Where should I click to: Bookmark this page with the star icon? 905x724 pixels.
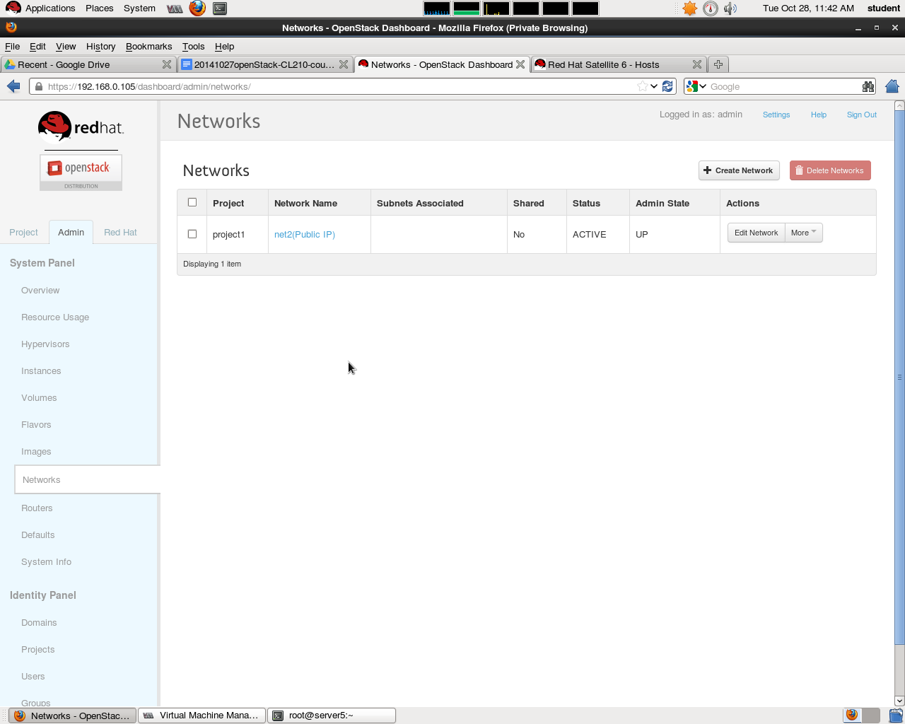642,86
